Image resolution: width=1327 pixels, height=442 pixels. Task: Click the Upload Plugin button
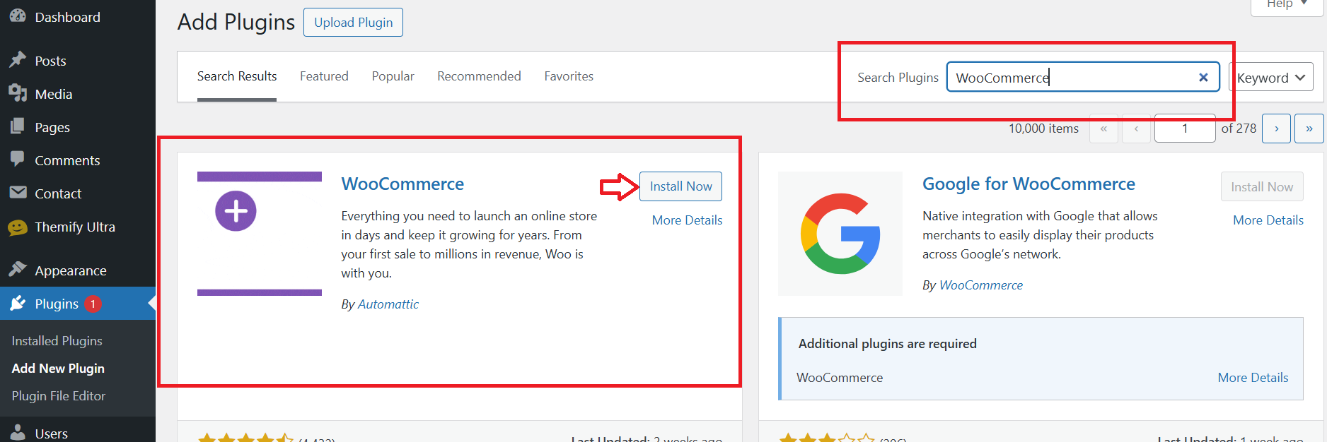click(x=353, y=22)
